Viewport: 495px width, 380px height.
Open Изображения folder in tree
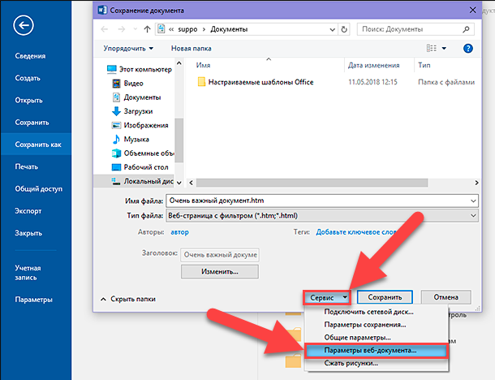pyautogui.click(x=140, y=125)
